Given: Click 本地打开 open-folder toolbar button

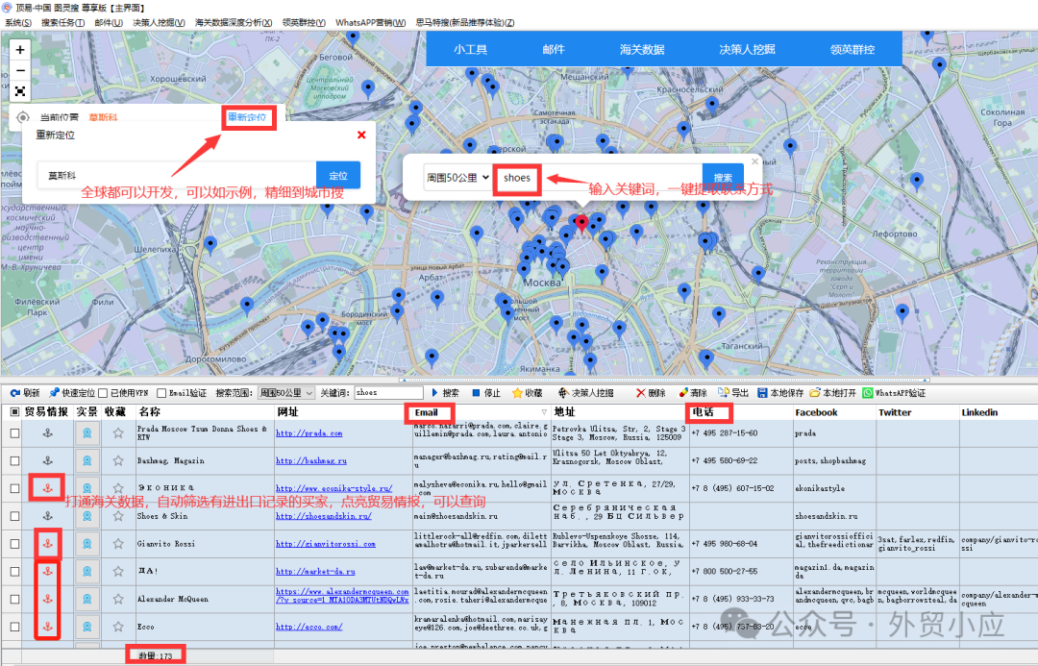Looking at the screenshot, I should coord(832,393).
